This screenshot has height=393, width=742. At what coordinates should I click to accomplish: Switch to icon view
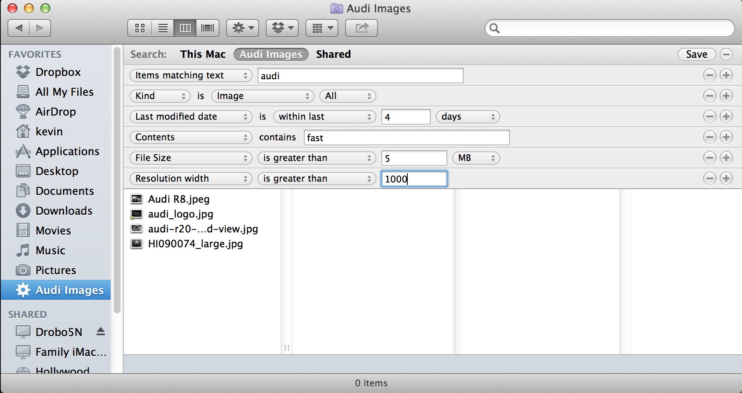(140, 28)
